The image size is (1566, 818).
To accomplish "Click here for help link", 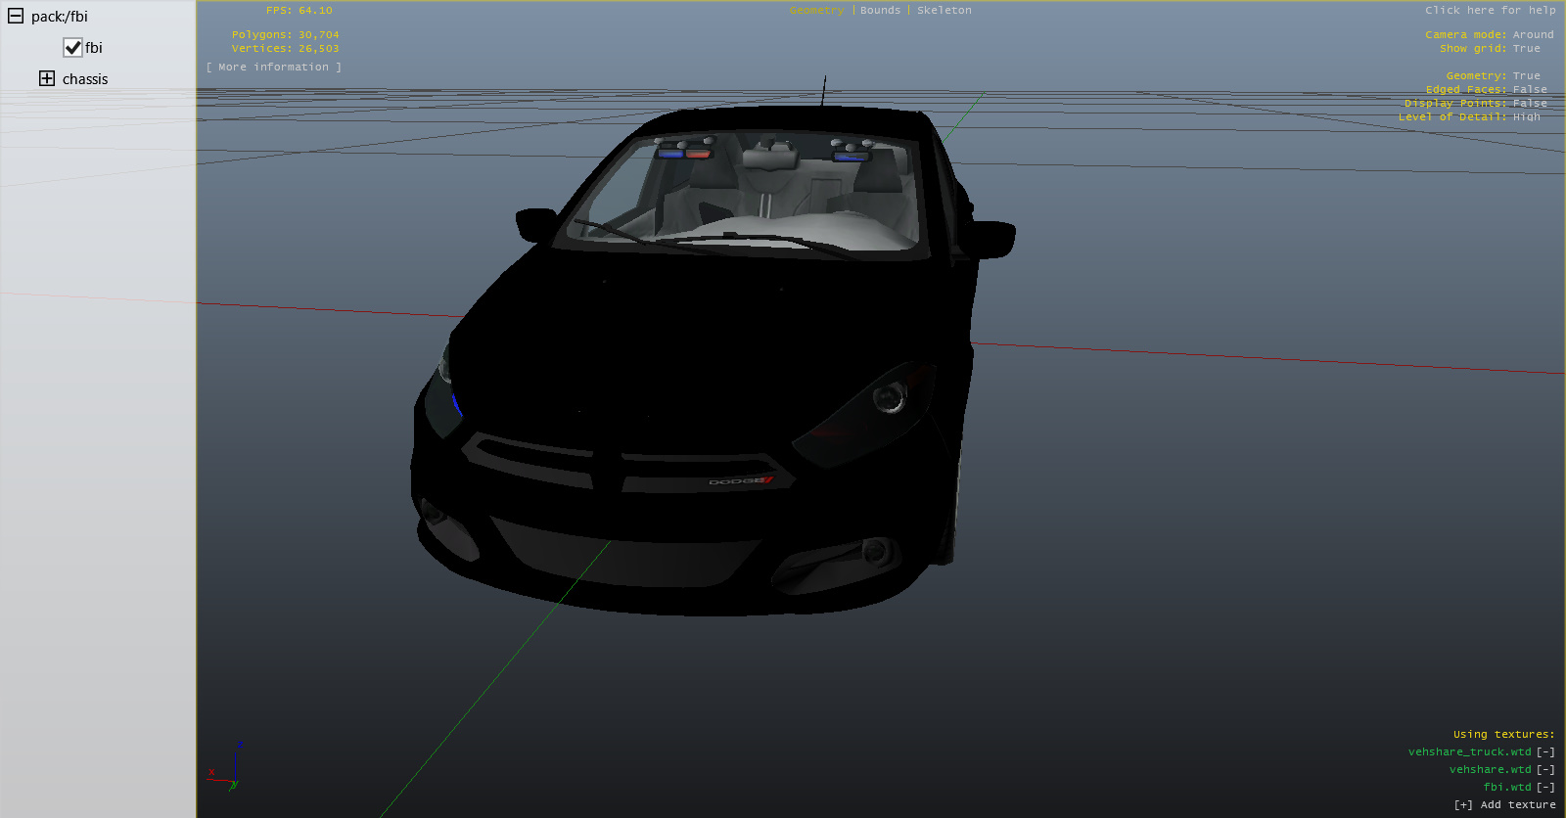I will point(1490,11).
